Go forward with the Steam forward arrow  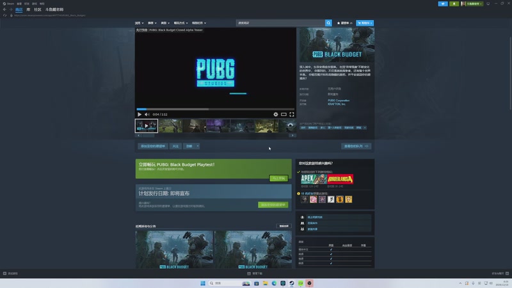point(10,10)
